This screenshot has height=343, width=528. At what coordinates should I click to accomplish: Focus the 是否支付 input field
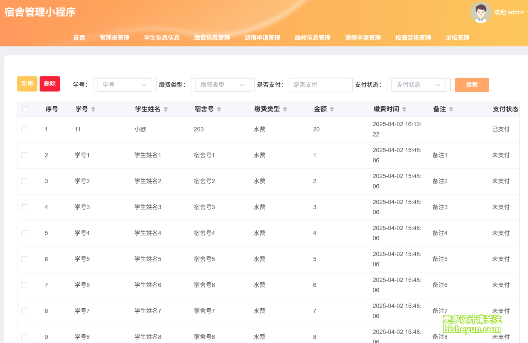click(x=321, y=85)
